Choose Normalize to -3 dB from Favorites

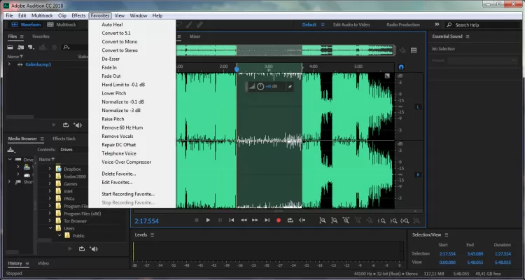click(x=121, y=110)
